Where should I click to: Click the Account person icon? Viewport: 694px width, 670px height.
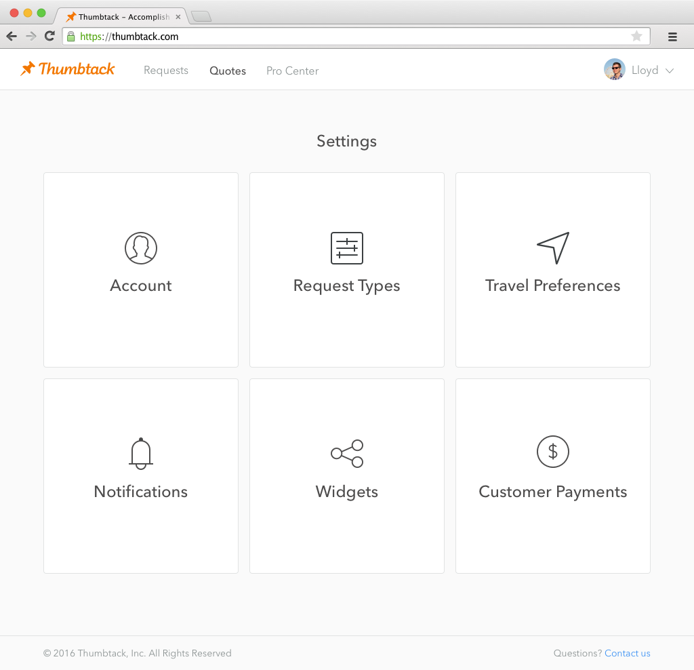click(x=141, y=248)
